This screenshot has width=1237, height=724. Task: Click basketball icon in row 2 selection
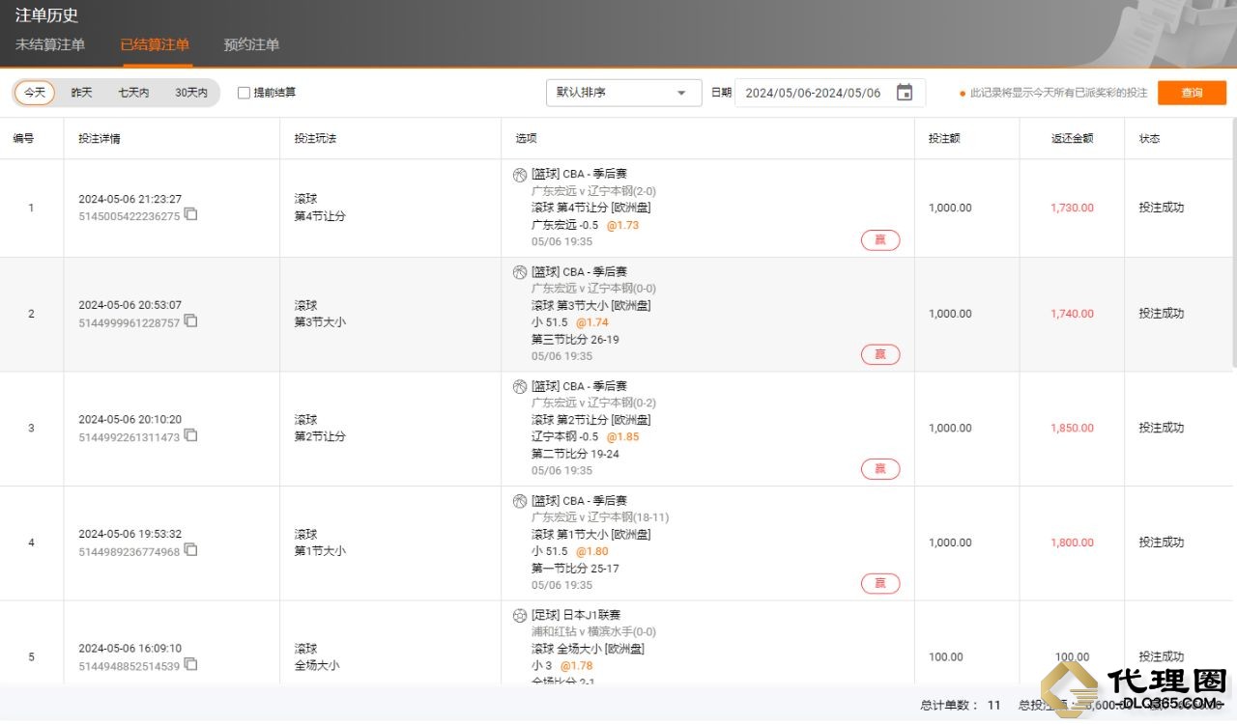click(x=520, y=272)
